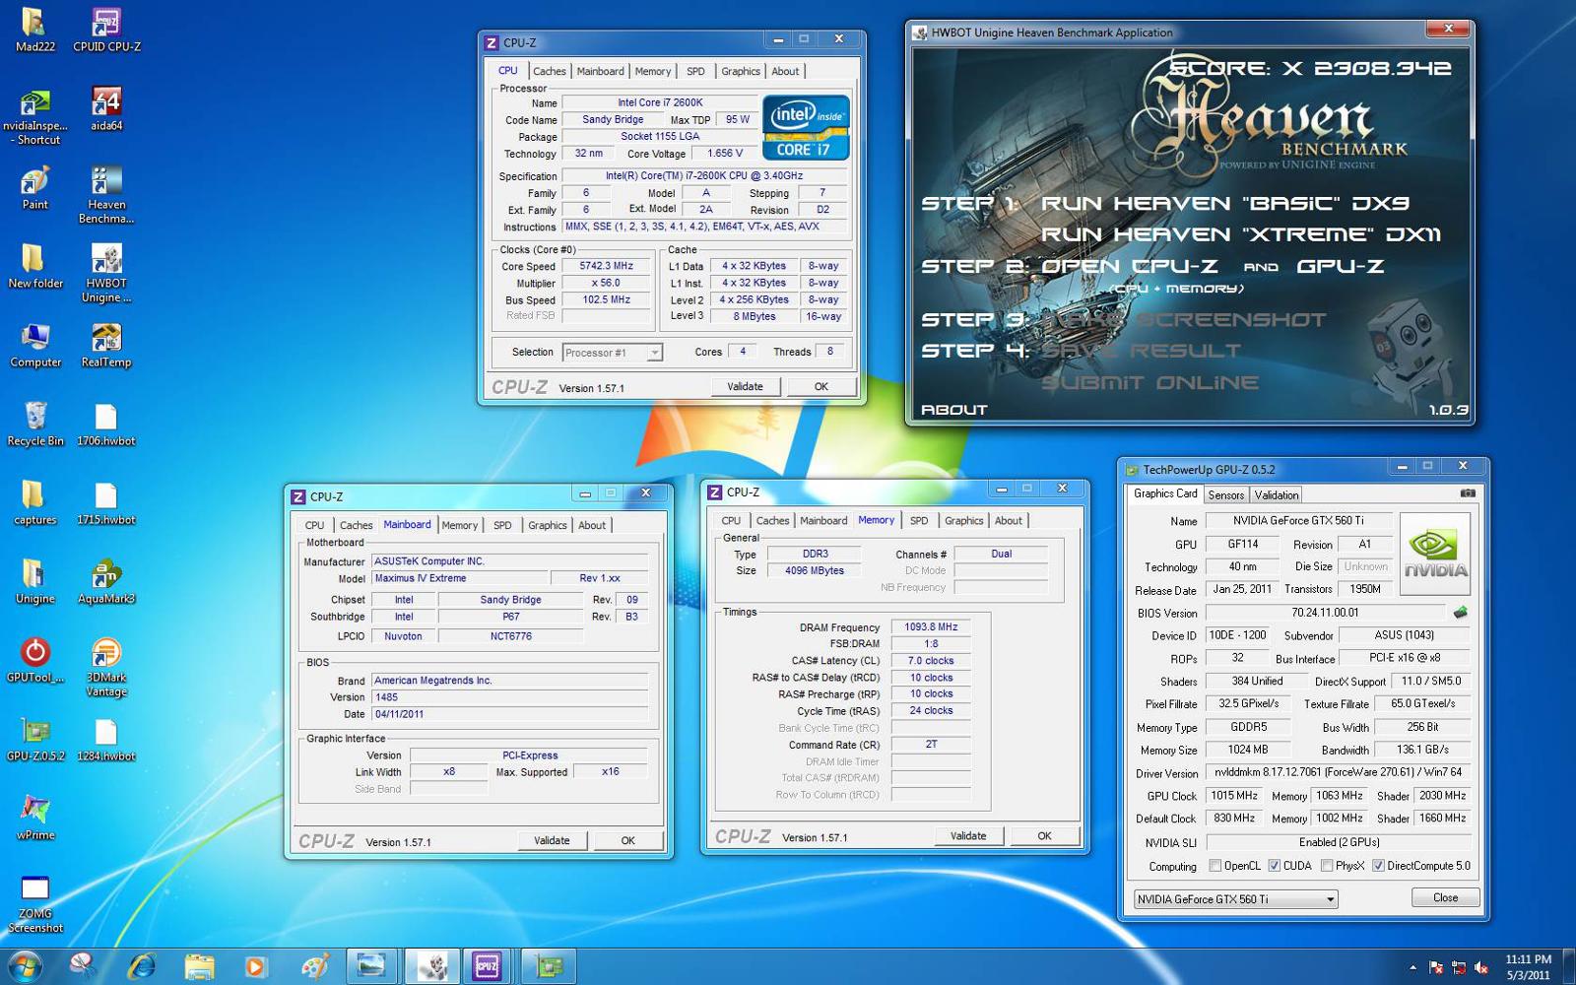Viewport: 1576px width, 985px height.
Task: Open About tab in CPU-Z CPU window
Action: point(785,71)
